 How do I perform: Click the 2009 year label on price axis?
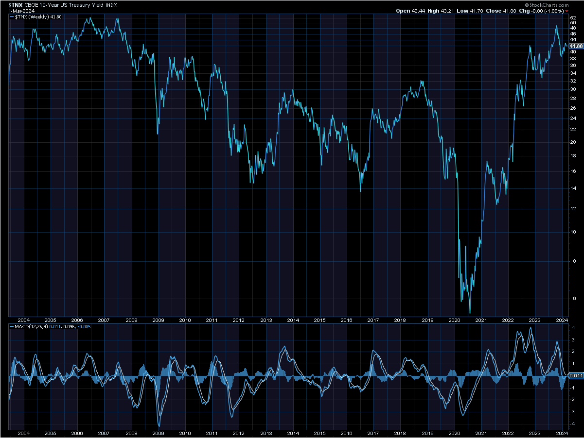[158, 320]
